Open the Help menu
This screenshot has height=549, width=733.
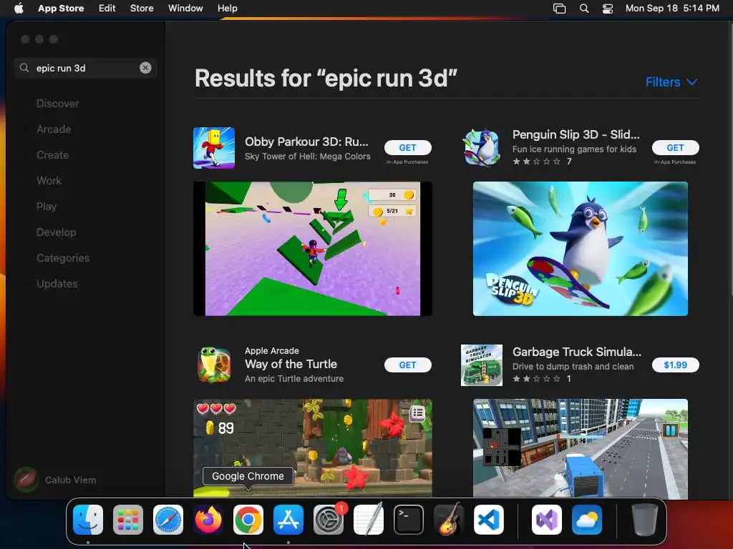coord(227,8)
